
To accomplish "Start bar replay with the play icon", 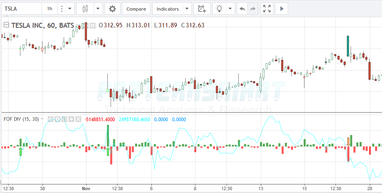I will (282, 9).
